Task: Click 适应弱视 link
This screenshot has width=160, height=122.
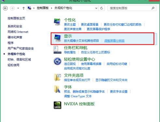Action: [70, 64]
